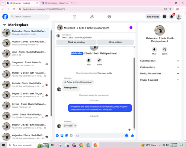186x148 pixels.
Task: Click the marketplace listing $900 header
Action: [x=95, y=36]
